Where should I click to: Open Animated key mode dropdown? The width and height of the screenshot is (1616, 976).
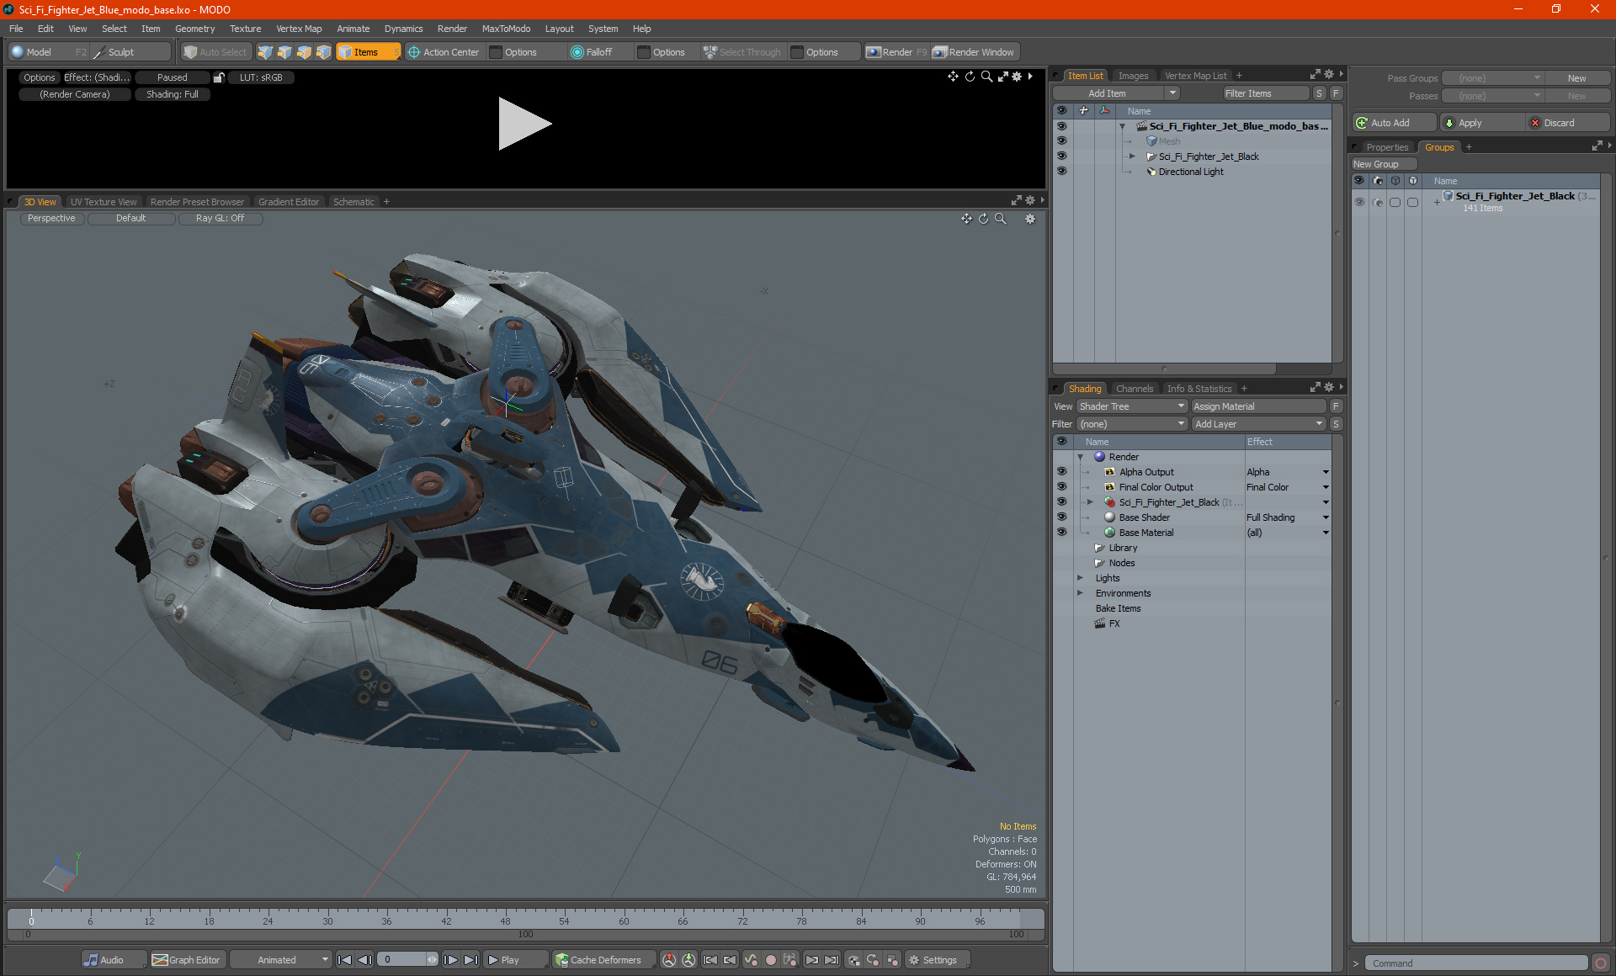click(282, 960)
